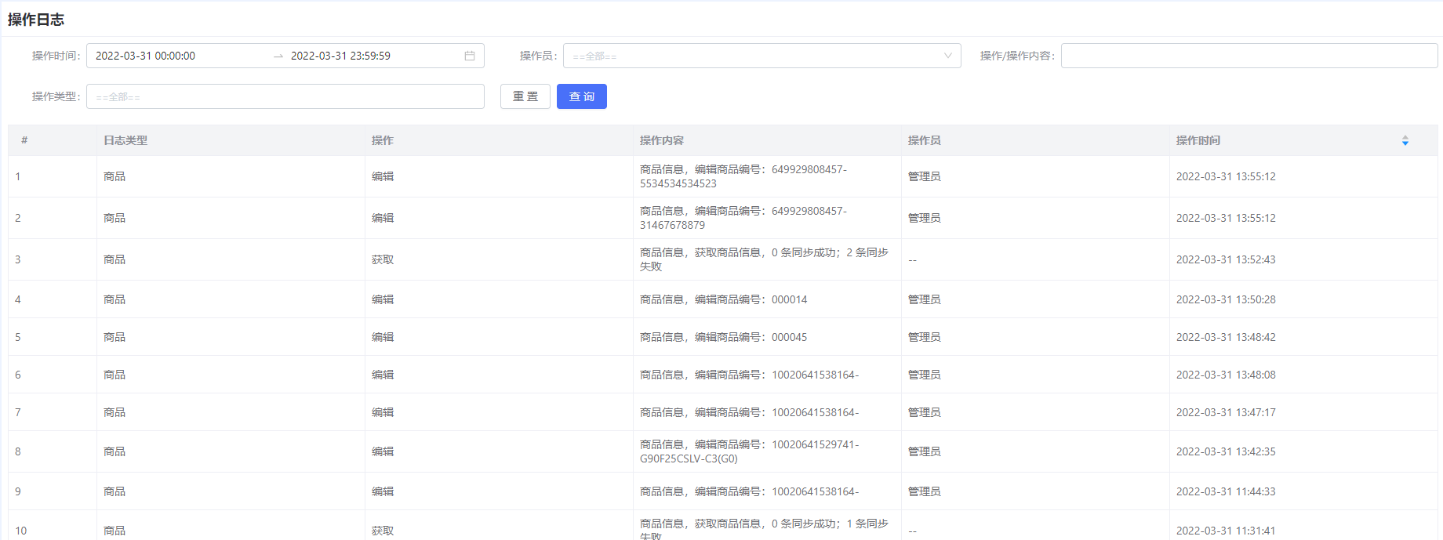
Task: Select 获取 operation in row 3
Action: pos(383,259)
